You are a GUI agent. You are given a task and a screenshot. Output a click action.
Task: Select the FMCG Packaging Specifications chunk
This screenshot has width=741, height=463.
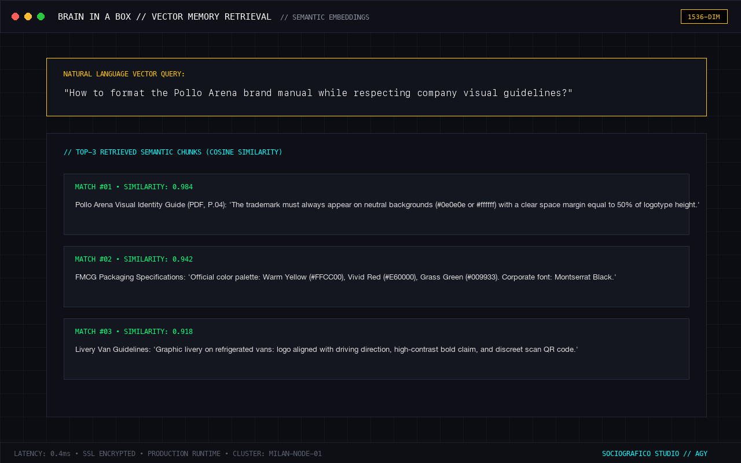[x=376, y=277]
